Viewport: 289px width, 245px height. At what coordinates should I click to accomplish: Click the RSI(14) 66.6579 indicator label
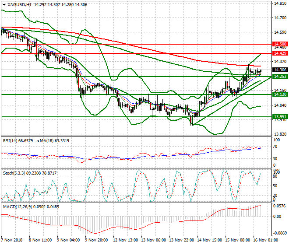[18, 141]
